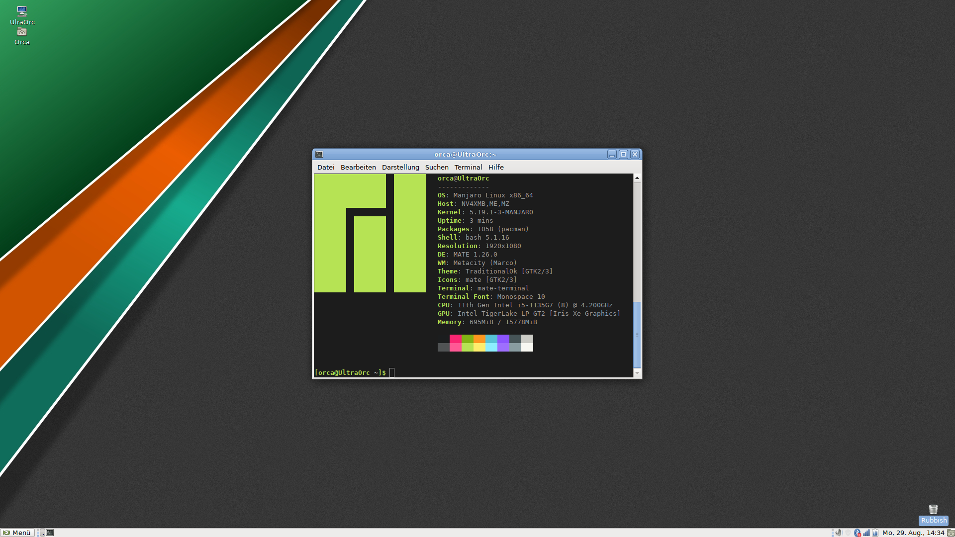Open the Bluetooth tray icon

pos(858,533)
